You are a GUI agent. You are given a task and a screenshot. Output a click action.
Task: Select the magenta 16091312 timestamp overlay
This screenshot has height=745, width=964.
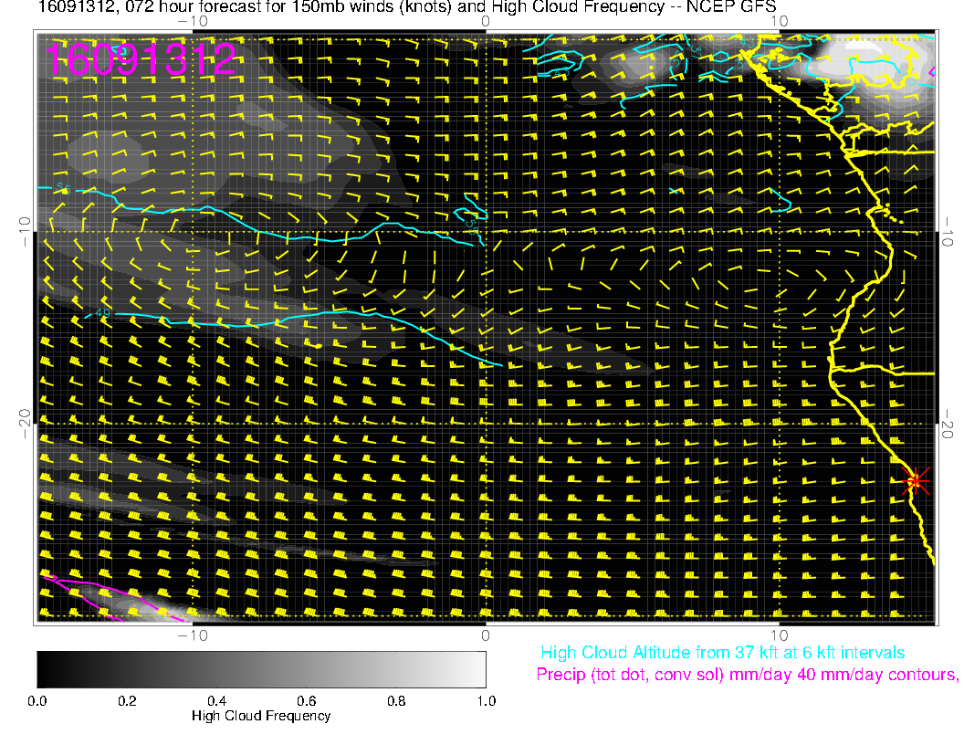141,59
